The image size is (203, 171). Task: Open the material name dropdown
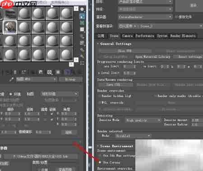(x=37, y=79)
